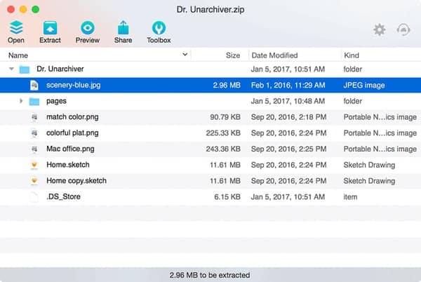The image size is (421, 282).
Task: Click the Share toolbar icon
Action: pos(123,27)
